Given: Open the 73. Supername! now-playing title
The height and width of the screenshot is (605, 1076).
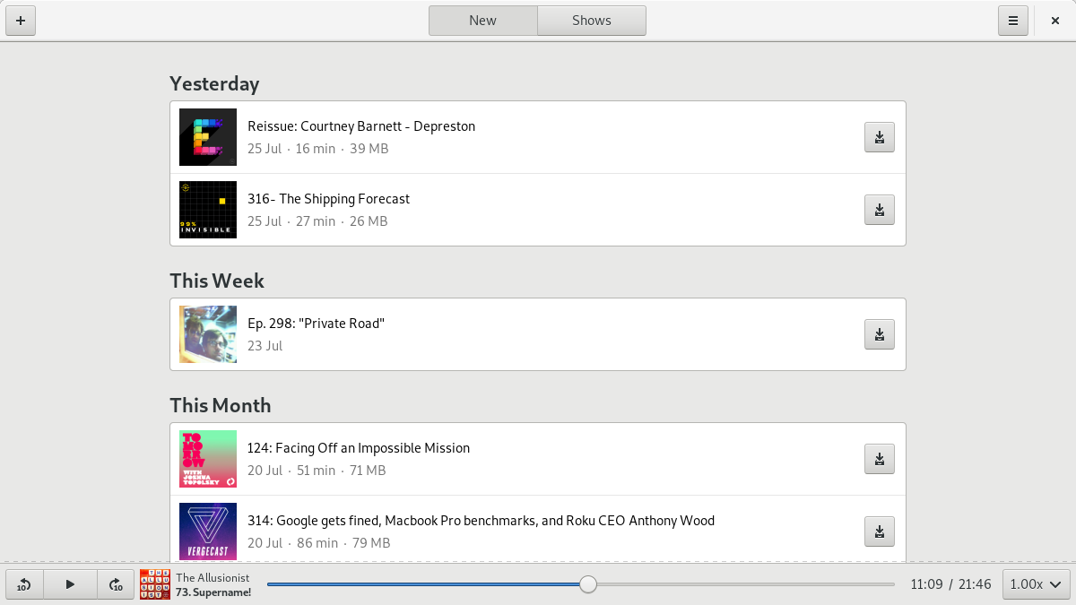Looking at the screenshot, I should [213, 592].
